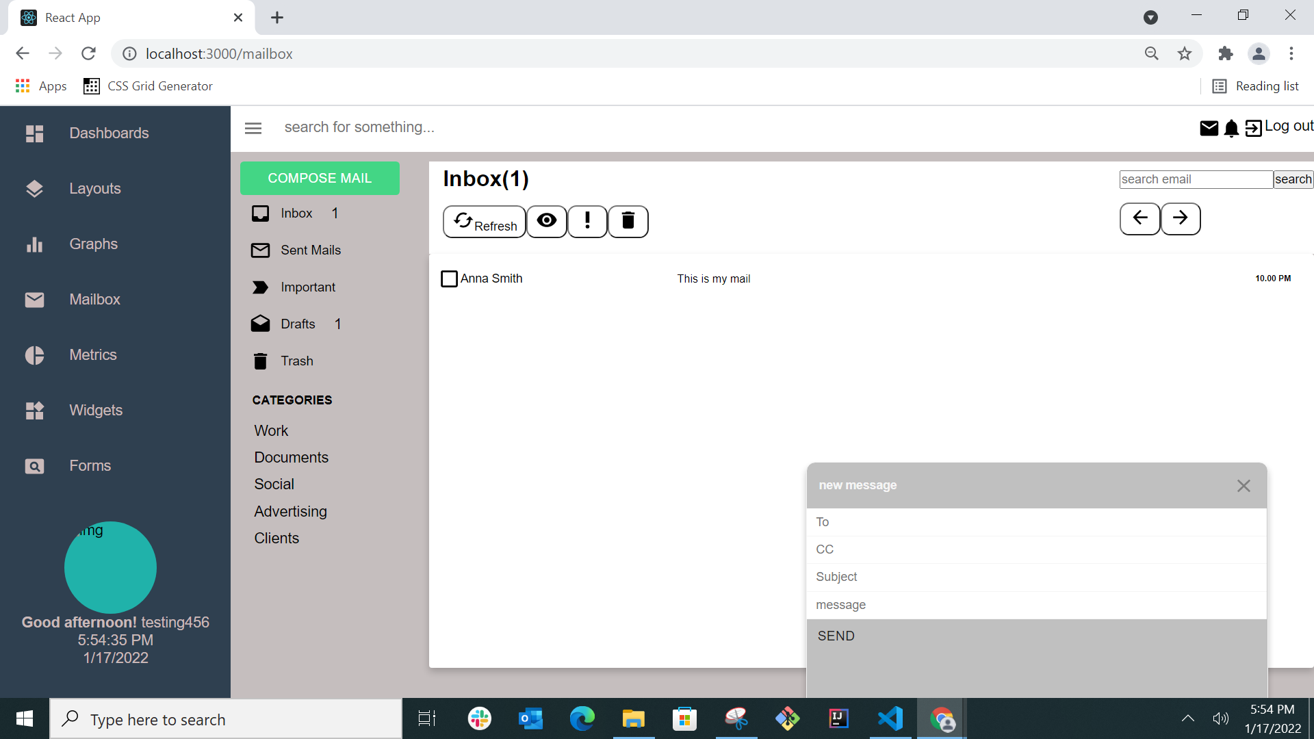This screenshot has width=1314, height=739.
Task: Mark mail as important with exclamation button
Action: tap(587, 221)
